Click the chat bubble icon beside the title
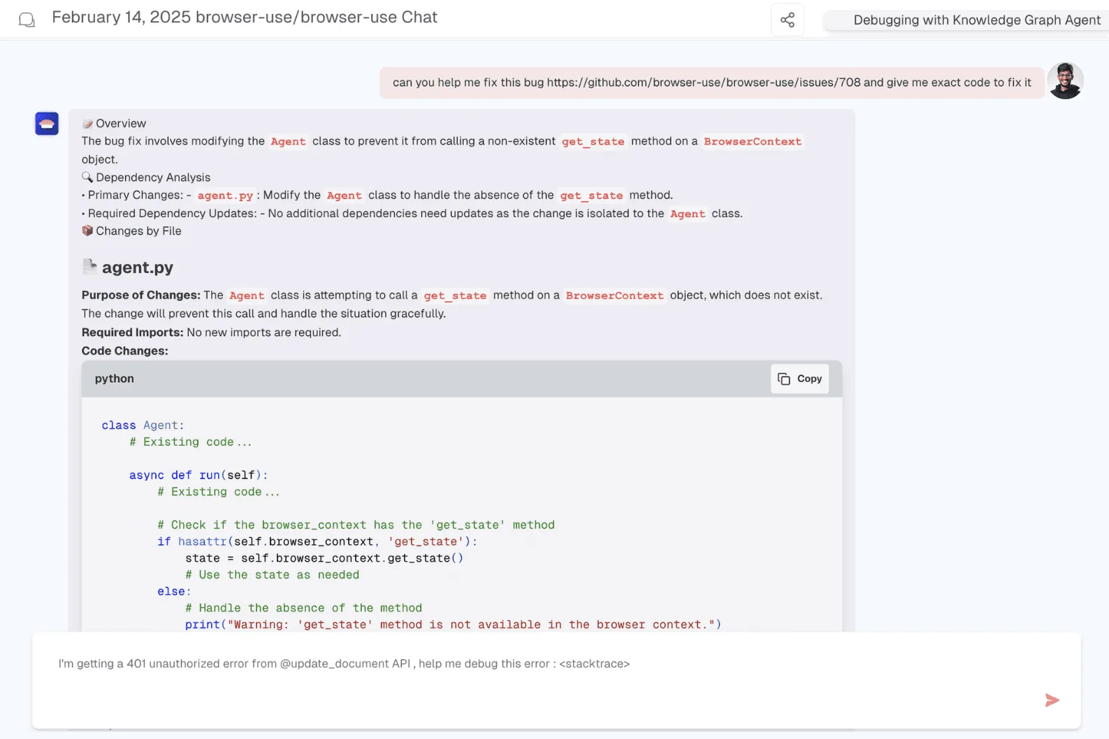The height and width of the screenshot is (739, 1109). click(27, 20)
